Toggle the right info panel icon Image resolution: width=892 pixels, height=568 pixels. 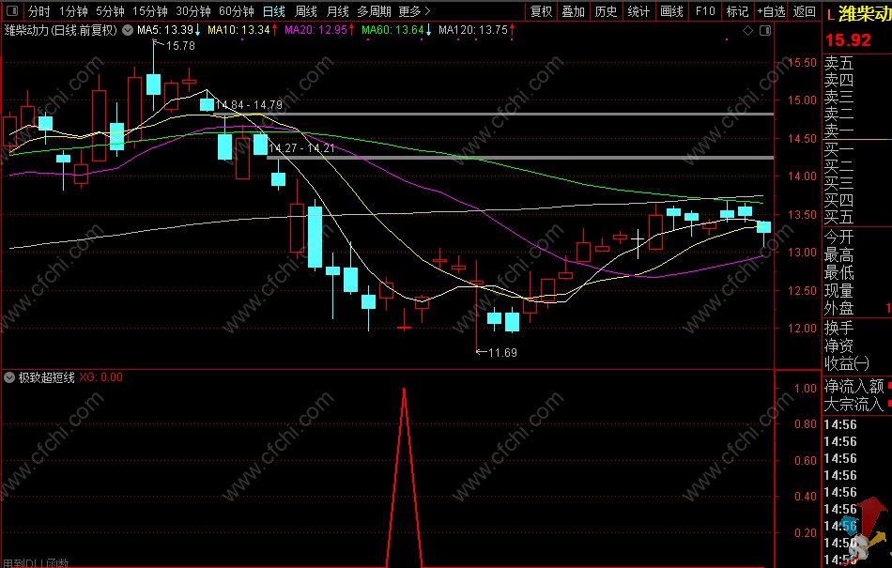click(765, 31)
